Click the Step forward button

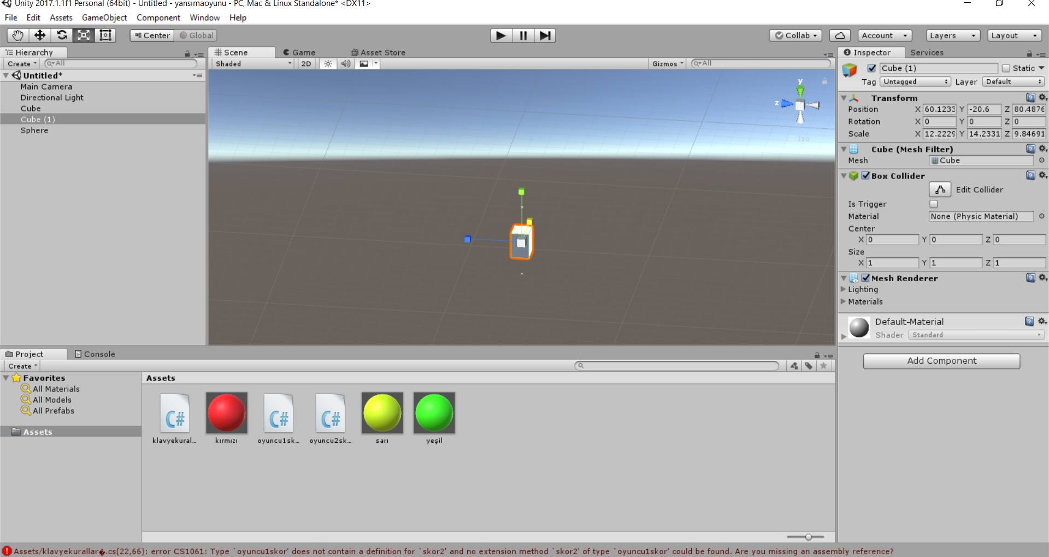click(545, 35)
